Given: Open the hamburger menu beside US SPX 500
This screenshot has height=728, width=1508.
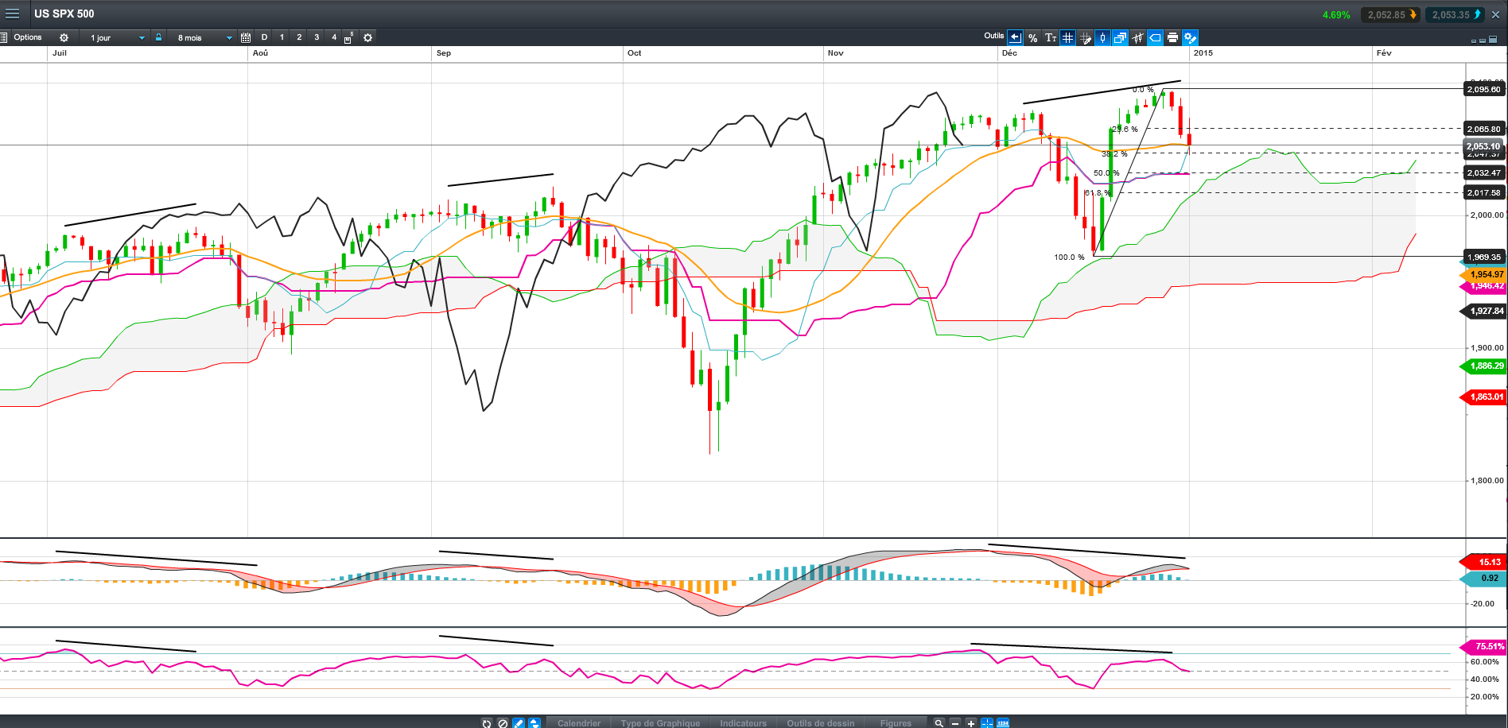Looking at the screenshot, I should [x=13, y=14].
